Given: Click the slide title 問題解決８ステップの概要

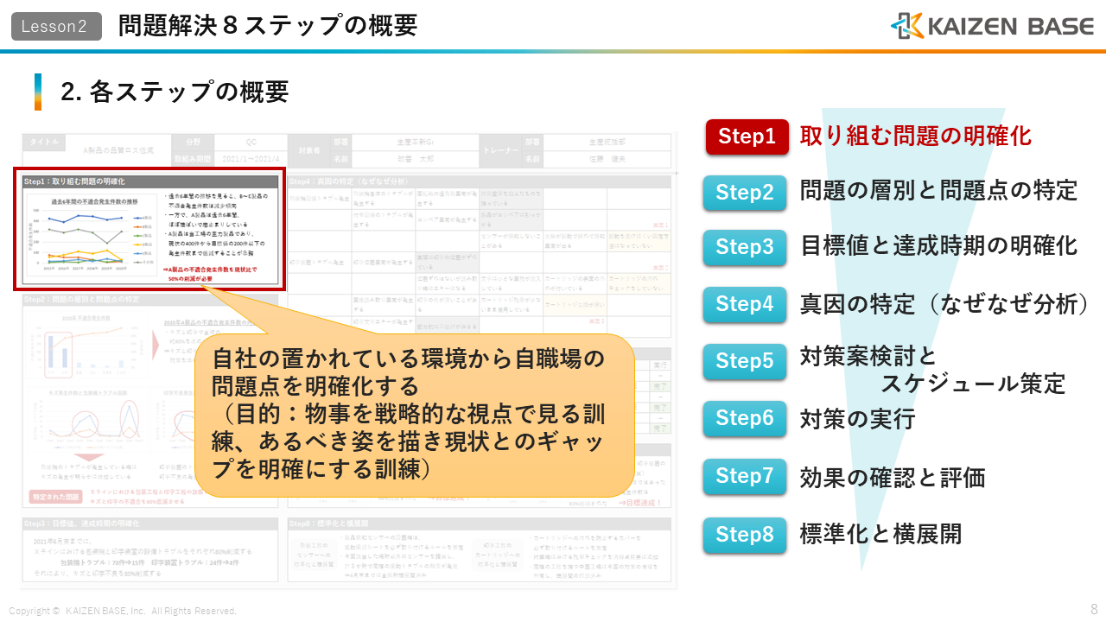Looking at the screenshot, I should [268, 26].
